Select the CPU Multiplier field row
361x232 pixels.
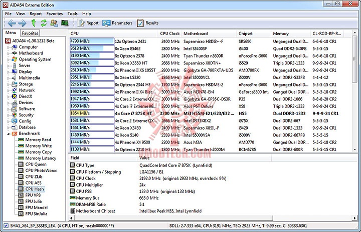pos(171,185)
